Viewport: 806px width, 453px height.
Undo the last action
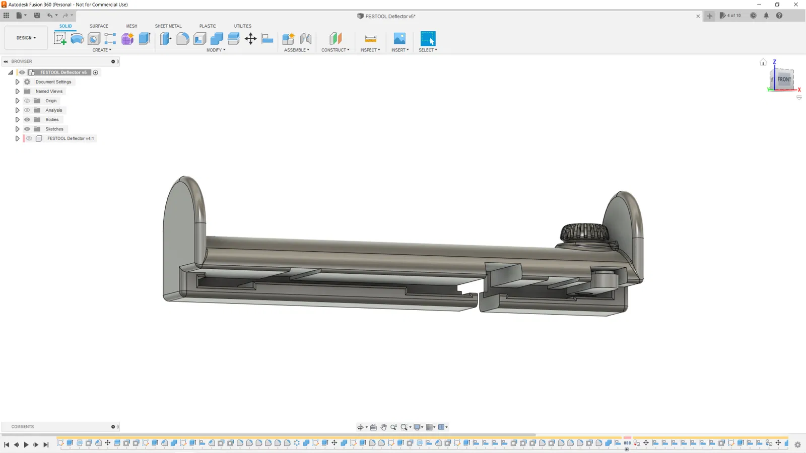tap(50, 16)
